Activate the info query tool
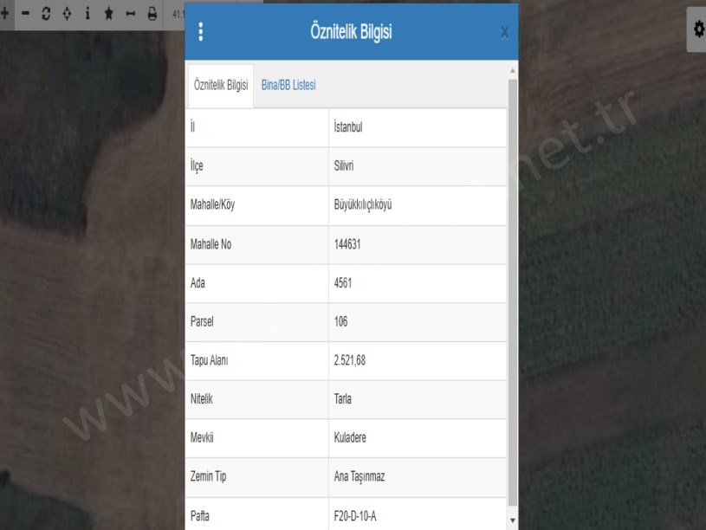This screenshot has height=530, width=706. click(87, 15)
